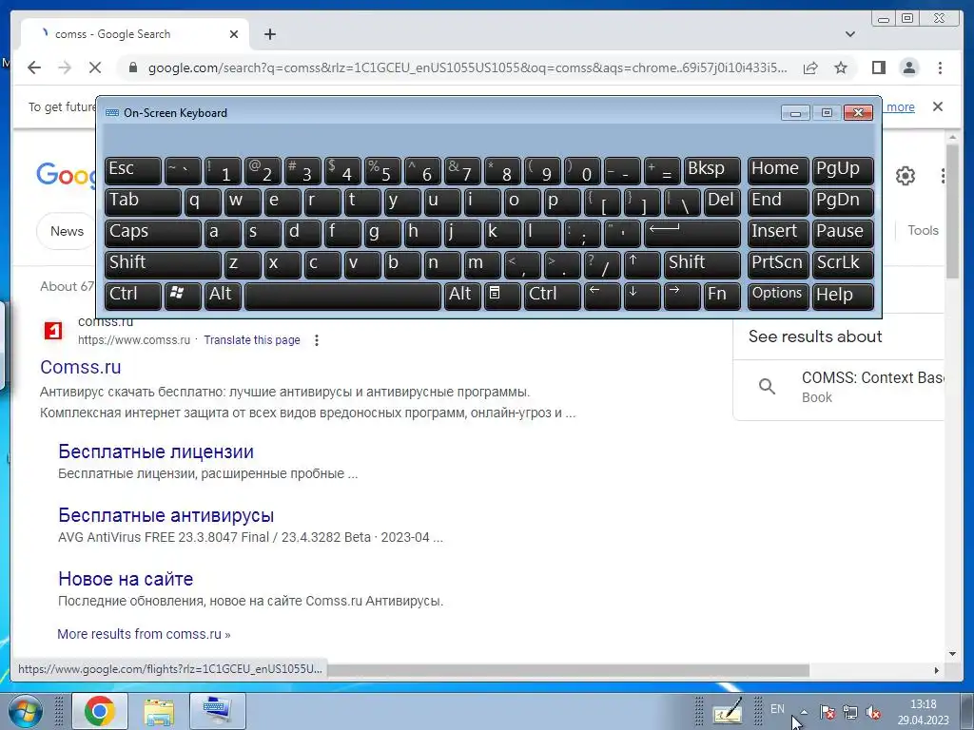Toggle ScrLk key on keyboard
The image size is (974, 730).
843,264
